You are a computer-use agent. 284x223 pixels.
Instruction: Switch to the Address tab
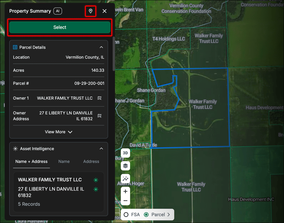pos(91,162)
